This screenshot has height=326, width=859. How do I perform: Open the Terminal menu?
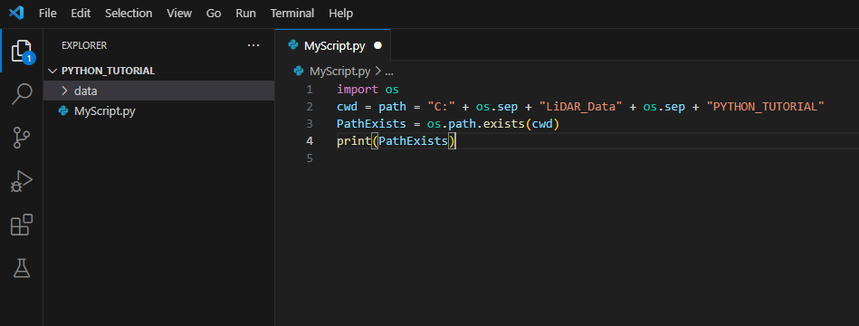(x=292, y=14)
